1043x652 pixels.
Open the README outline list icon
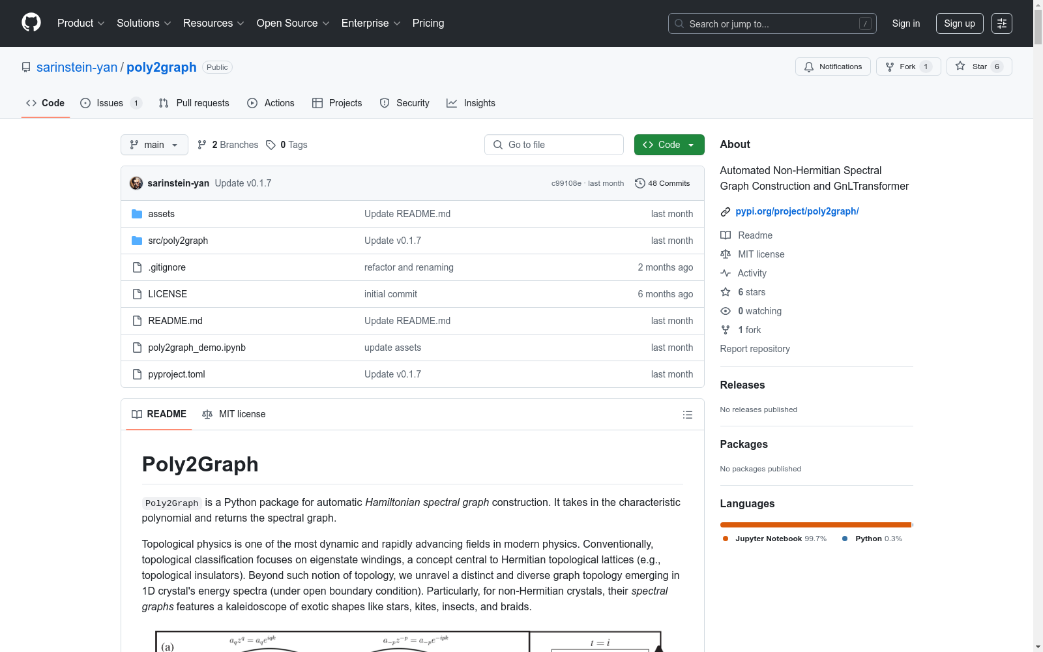(687, 415)
